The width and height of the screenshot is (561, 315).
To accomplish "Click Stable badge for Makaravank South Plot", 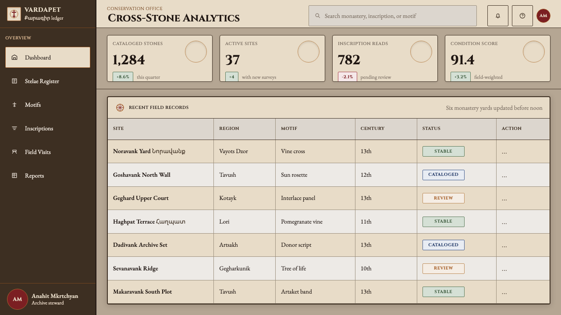I will tap(443, 292).
